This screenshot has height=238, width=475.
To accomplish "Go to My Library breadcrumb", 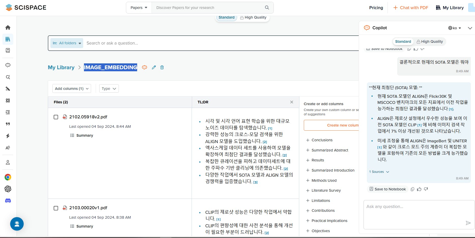I will coord(61,67).
